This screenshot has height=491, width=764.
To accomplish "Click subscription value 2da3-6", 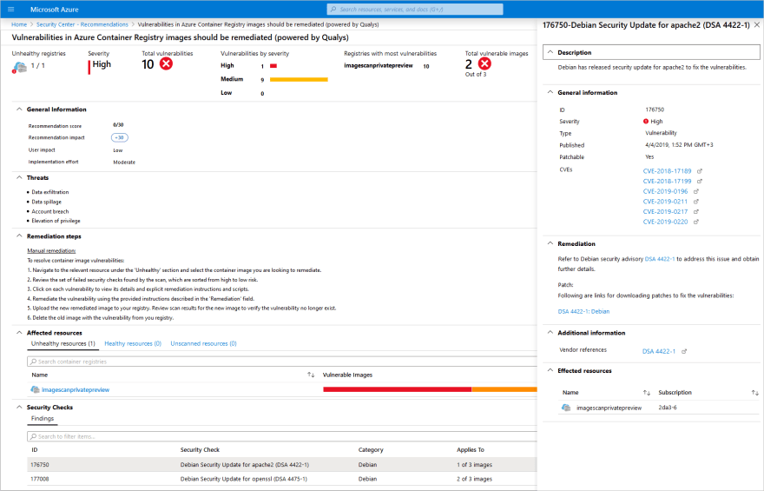I will coord(668,408).
